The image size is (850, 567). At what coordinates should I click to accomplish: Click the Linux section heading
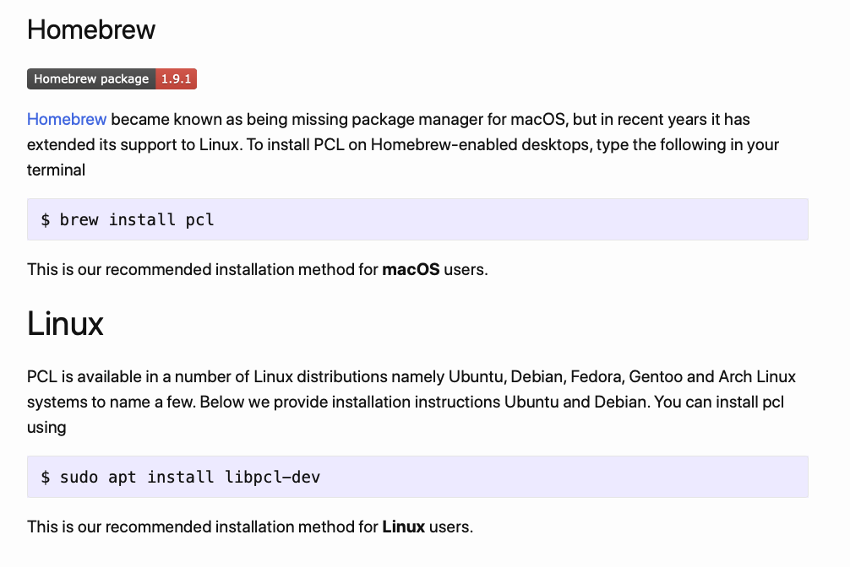[x=65, y=323]
